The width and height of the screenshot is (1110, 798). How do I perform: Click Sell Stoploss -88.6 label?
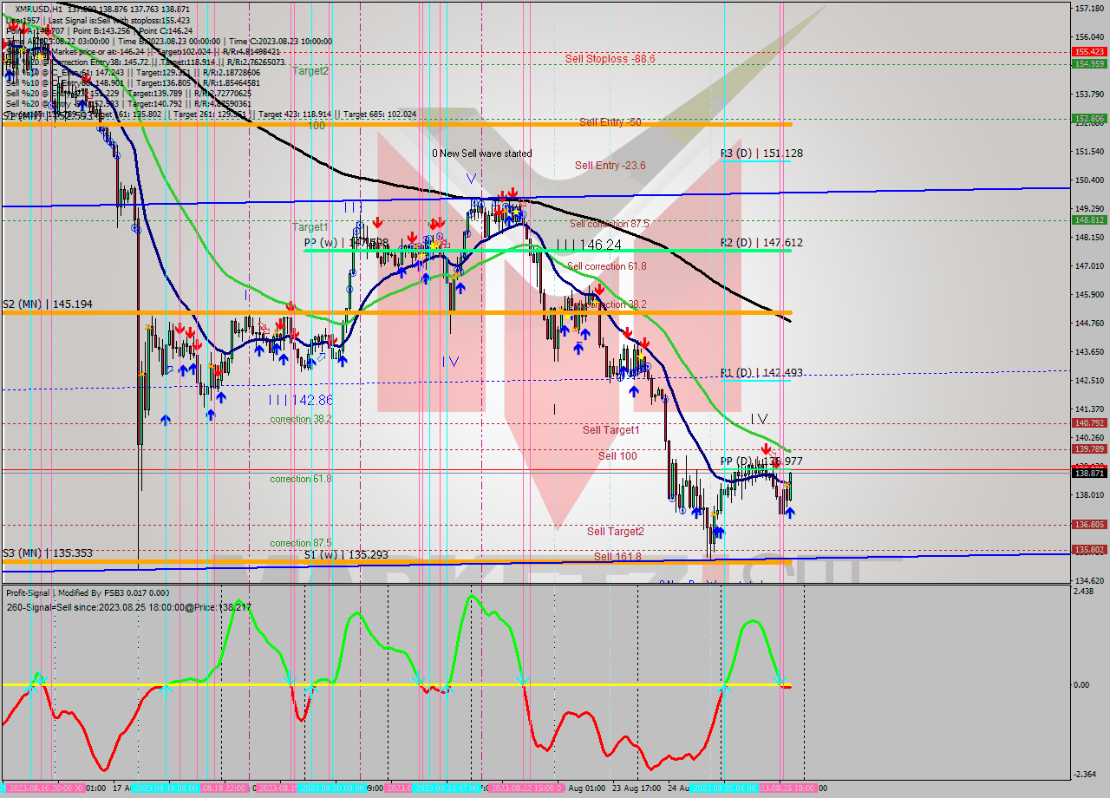pos(610,58)
